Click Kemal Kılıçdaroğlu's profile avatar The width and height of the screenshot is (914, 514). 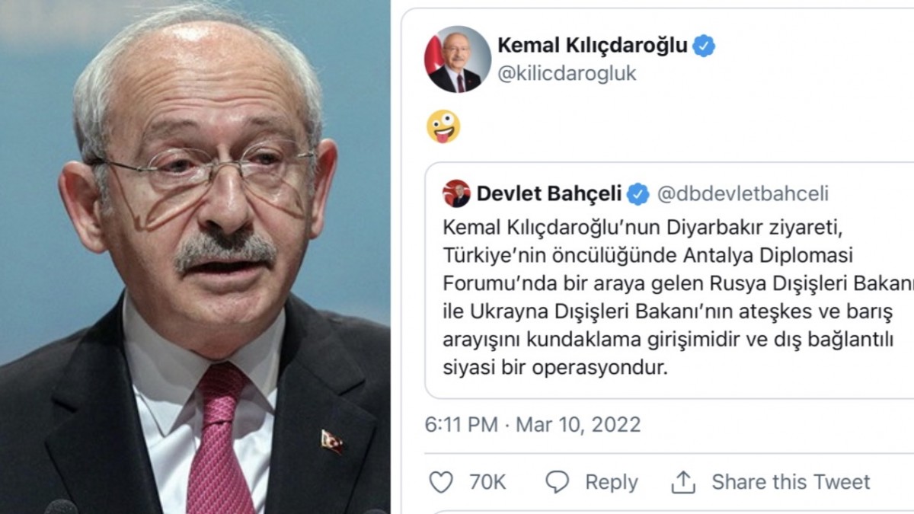tap(458, 59)
